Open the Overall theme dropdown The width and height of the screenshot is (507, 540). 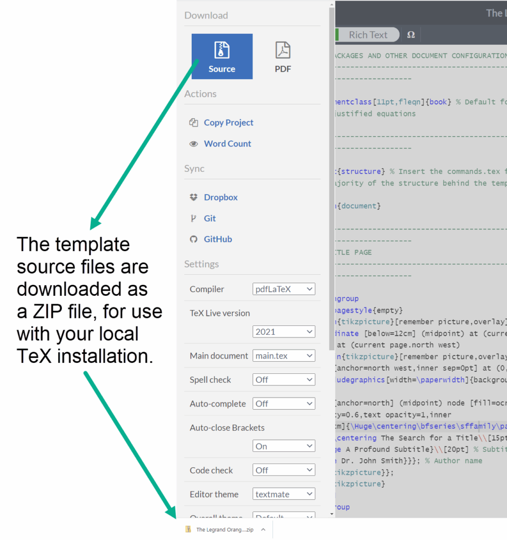coord(284,515)
